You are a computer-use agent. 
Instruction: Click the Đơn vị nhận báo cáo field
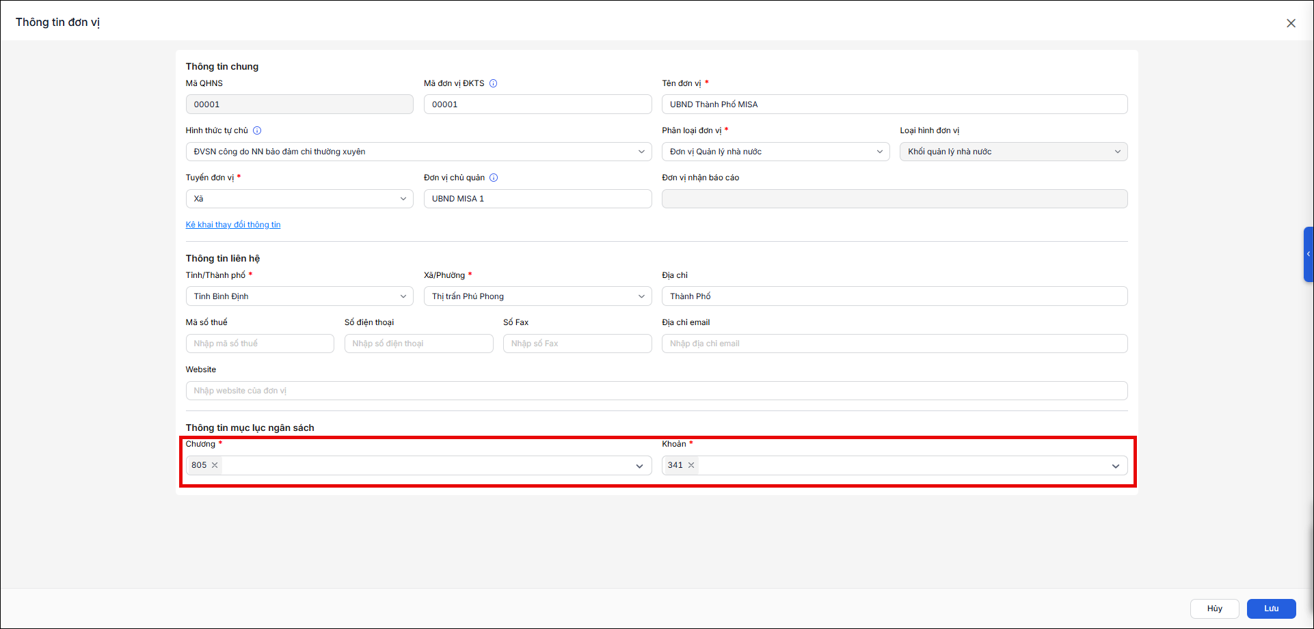click(x=894, y=199)
